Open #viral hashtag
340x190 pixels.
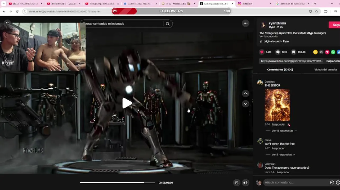[296, 33]
